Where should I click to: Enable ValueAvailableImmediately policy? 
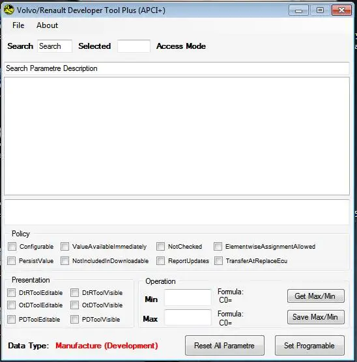coord(64,246)
